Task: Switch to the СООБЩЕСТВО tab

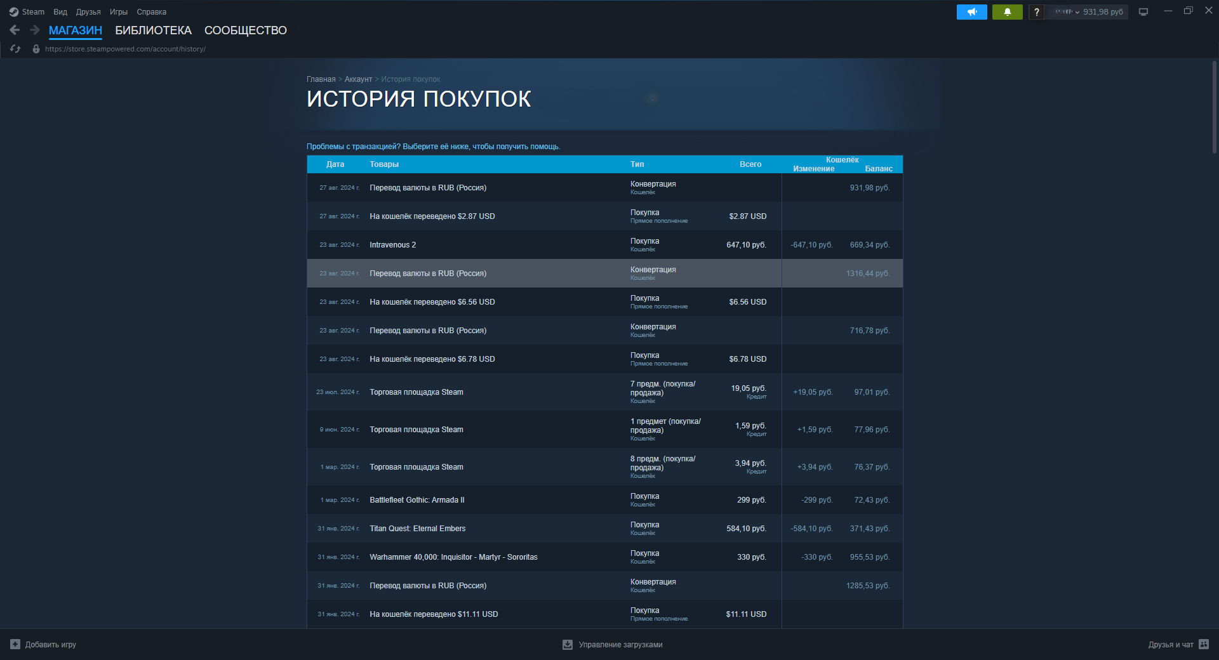Action: coord(246,30)
